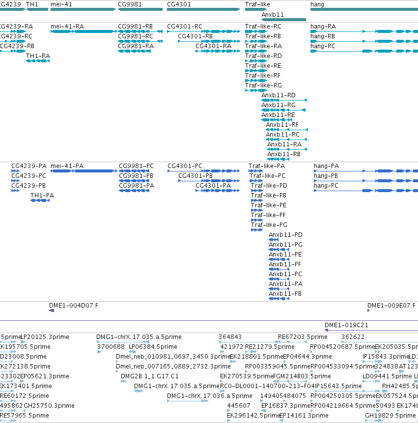The image size is (418, 423).
Task: Select EST RE67203.5prime
Action: 303,337
